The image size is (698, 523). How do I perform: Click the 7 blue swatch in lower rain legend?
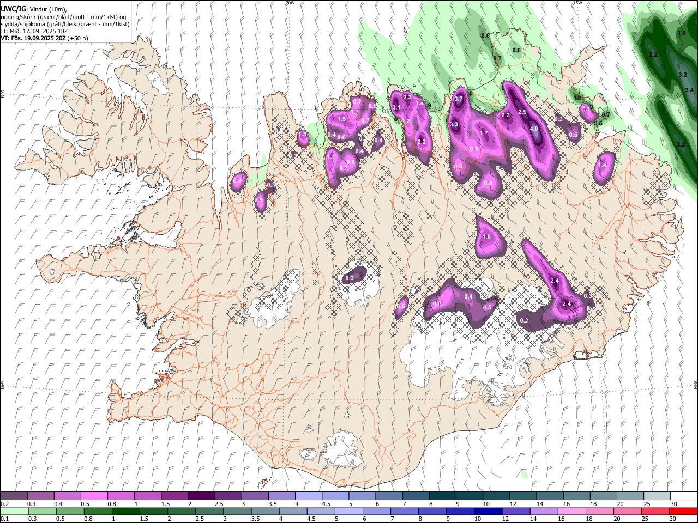(404, 511)
